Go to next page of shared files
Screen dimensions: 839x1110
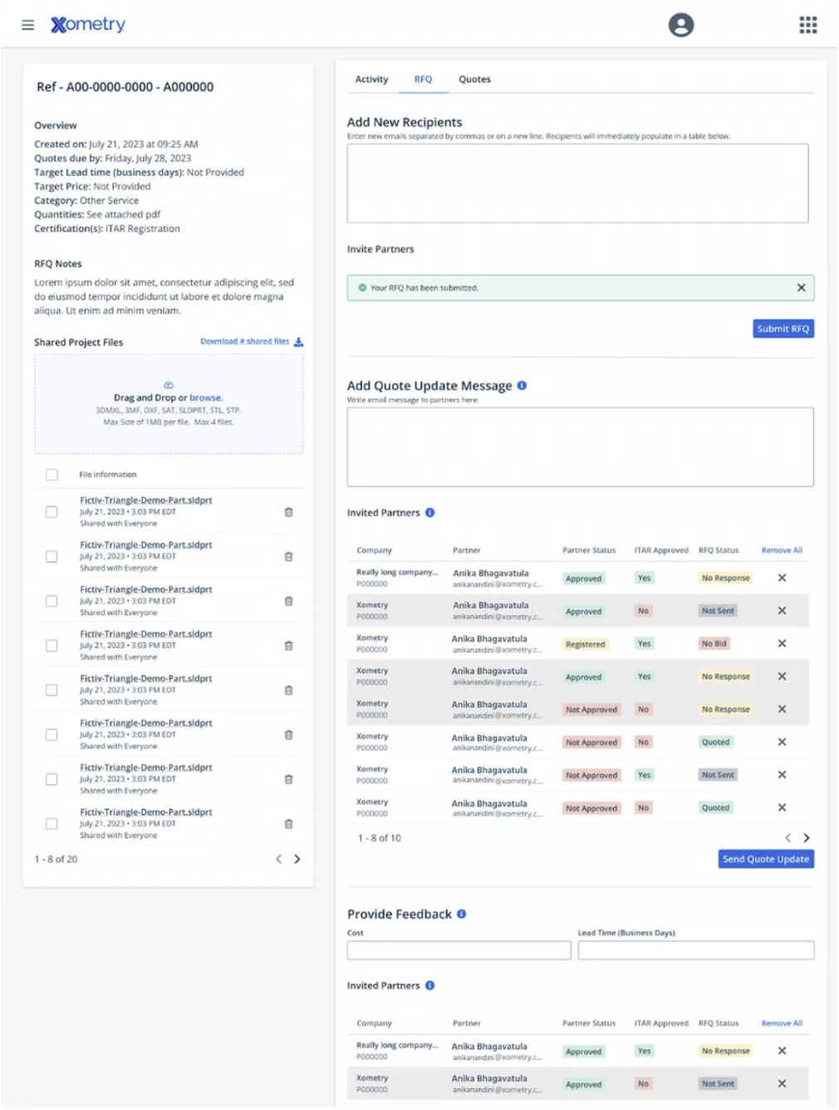coord(297,859)
